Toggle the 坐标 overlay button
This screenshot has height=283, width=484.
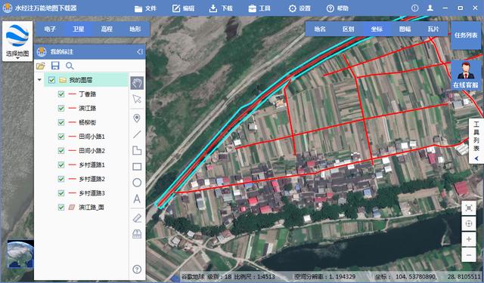click(x=377, y=29)
